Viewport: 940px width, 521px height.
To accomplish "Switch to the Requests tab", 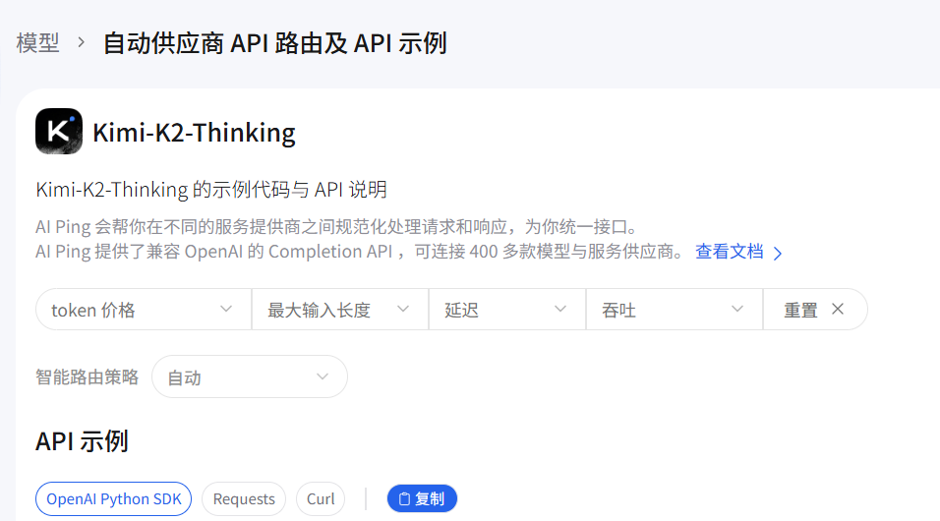I will [244, 498].
